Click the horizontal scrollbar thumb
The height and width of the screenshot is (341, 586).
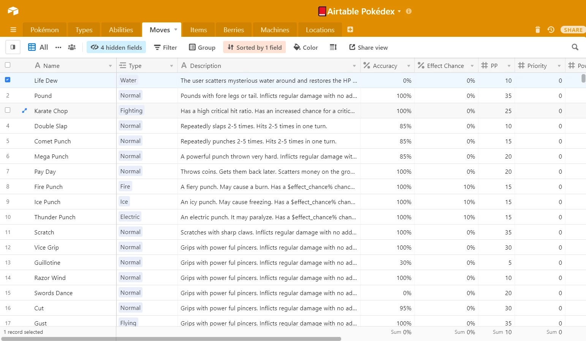pyautogui.click(x=171, y=339)
